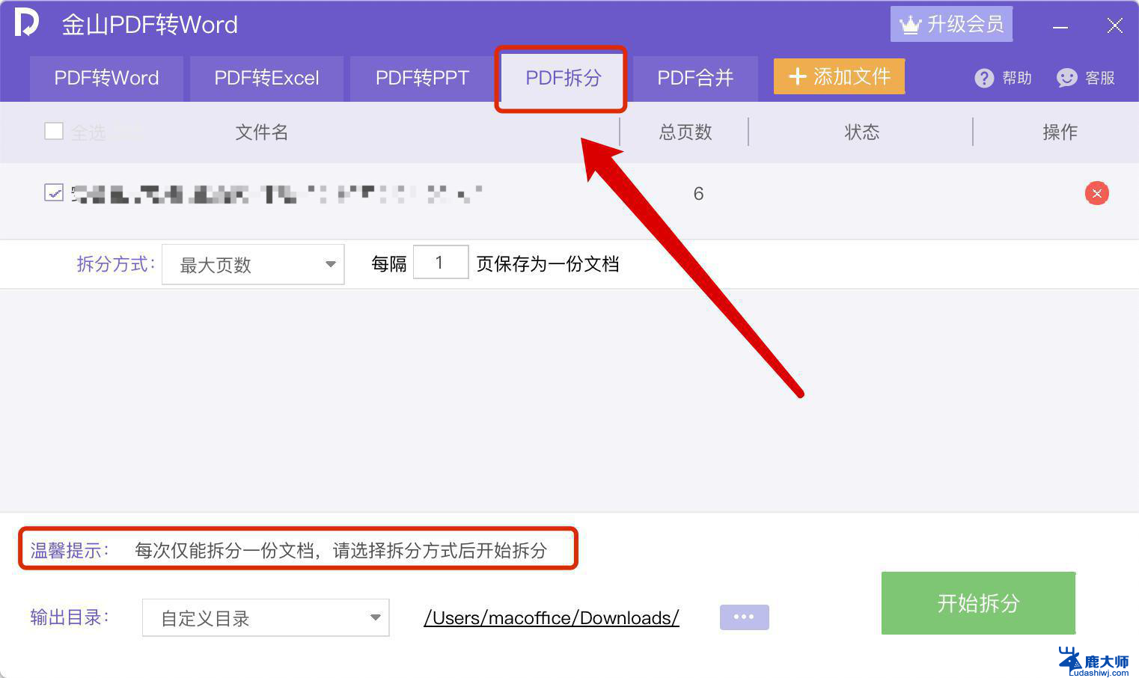Image resolution: width=1139 pixels, height=678 pixels.
Task: Click the 总页数 column header
Action: coord(685,132)
